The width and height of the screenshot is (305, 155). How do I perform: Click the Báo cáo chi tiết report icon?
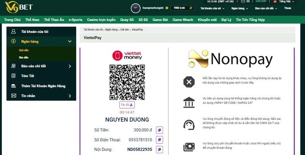click(13, 66)
